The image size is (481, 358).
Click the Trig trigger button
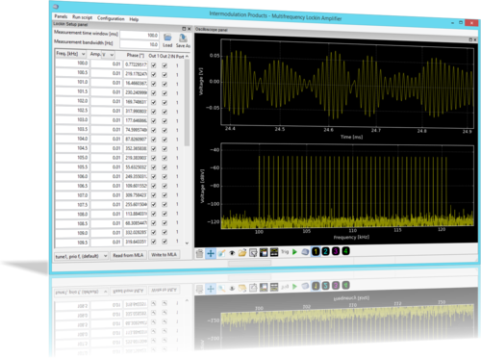[285, 252]
